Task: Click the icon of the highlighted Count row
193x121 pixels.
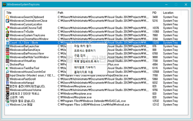Action: [x=7, y=43]
